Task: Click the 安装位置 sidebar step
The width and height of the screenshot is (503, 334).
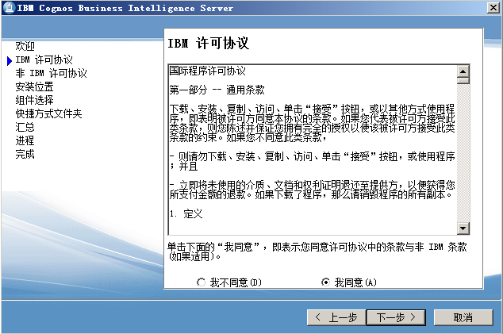Action: click(34, 86)
